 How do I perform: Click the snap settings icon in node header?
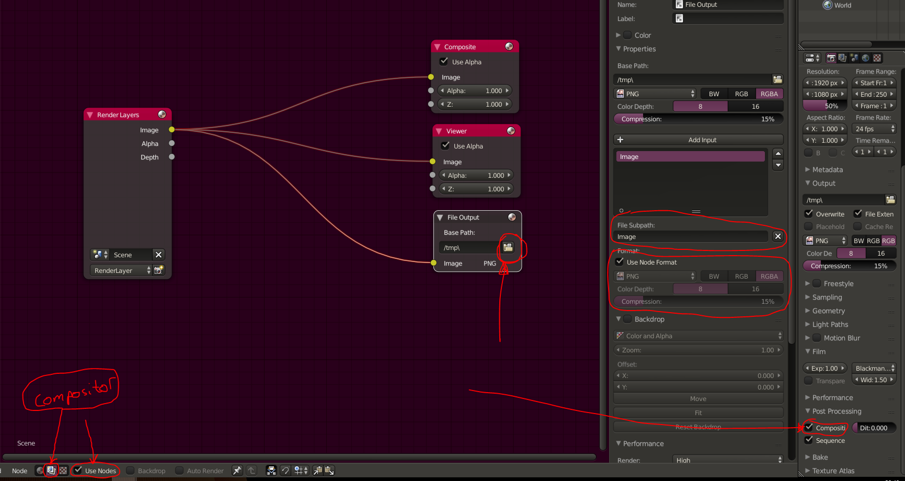click(300, 471)
